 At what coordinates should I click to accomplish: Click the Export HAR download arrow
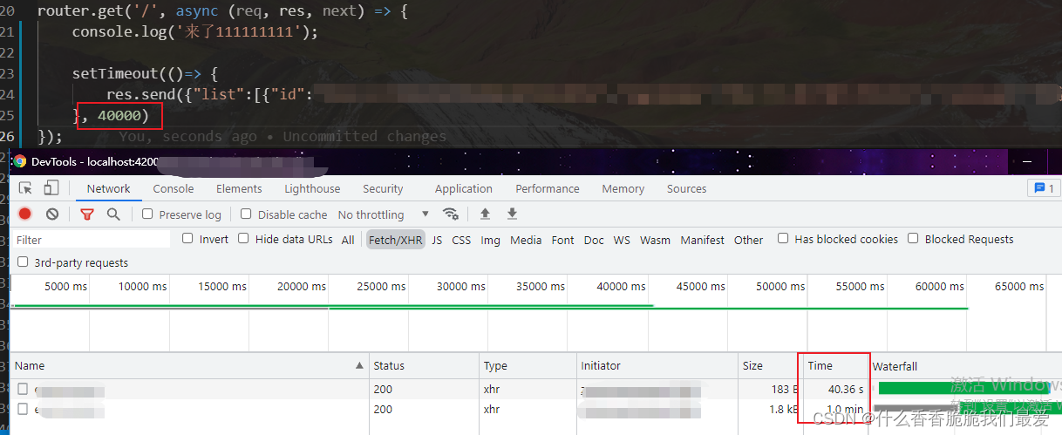[x=513, y=214]
